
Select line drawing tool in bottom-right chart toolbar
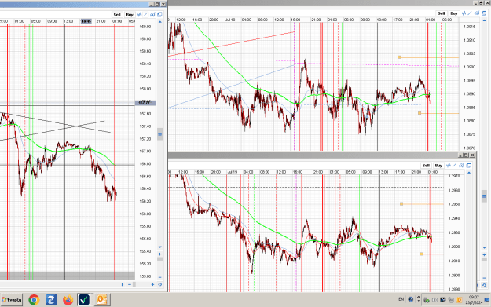pyautogui.click(x=455, y=165)
